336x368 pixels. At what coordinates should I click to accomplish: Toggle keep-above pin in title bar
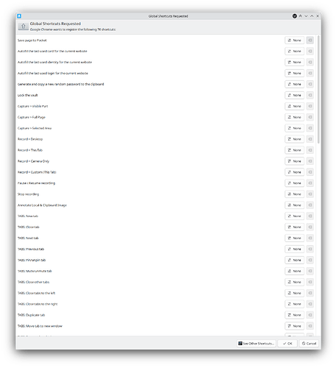click(x=300, y=16)
